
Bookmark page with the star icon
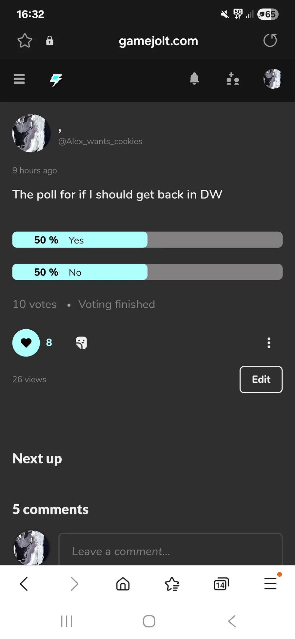[x=25, y=41]
